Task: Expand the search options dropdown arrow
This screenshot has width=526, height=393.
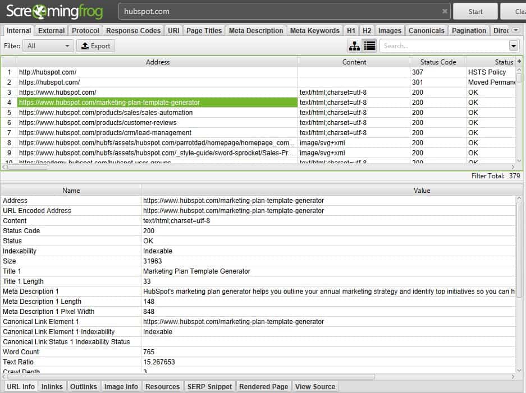Action: pyautogui.click(x=513, y=46)
